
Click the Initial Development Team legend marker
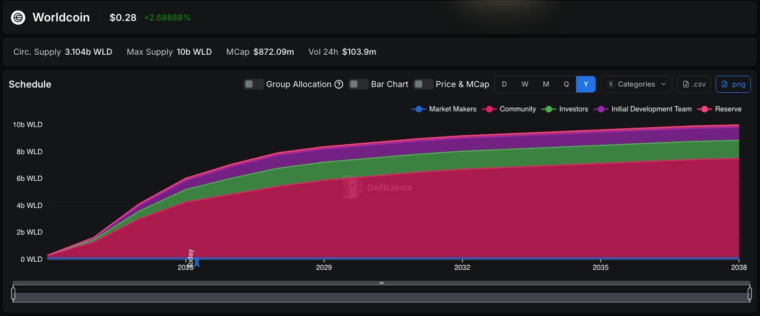[x=601, y=109]
